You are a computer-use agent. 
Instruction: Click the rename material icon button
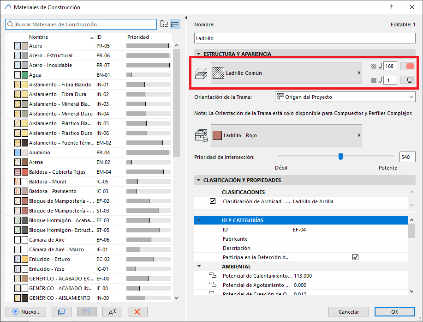(x=112, y=311)
